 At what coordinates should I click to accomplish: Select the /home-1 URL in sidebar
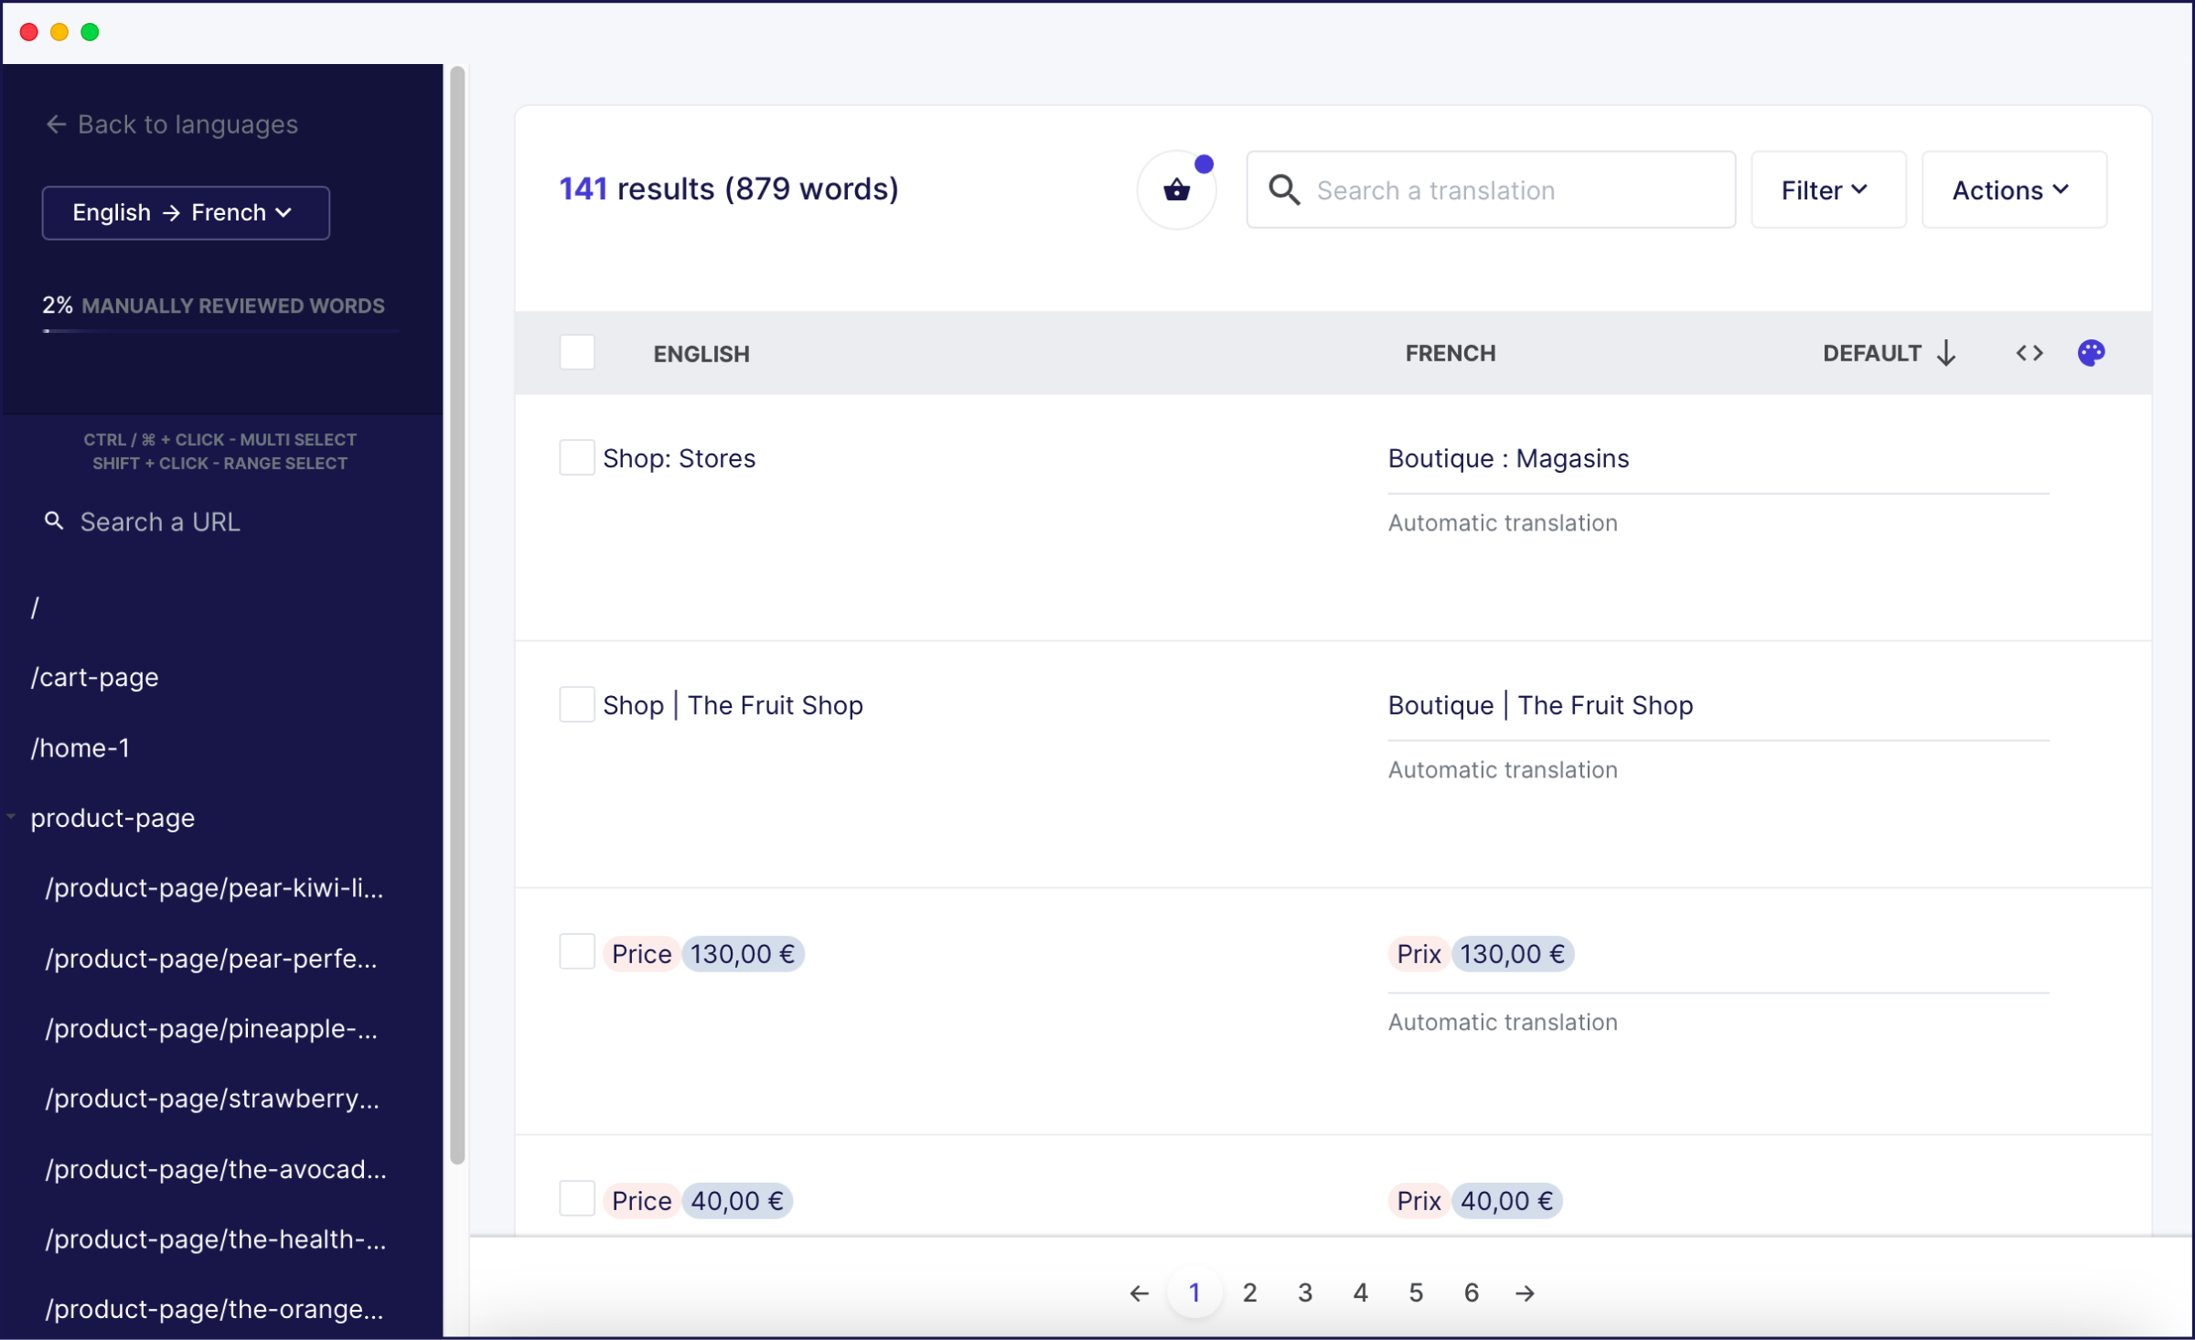point(80,746)
